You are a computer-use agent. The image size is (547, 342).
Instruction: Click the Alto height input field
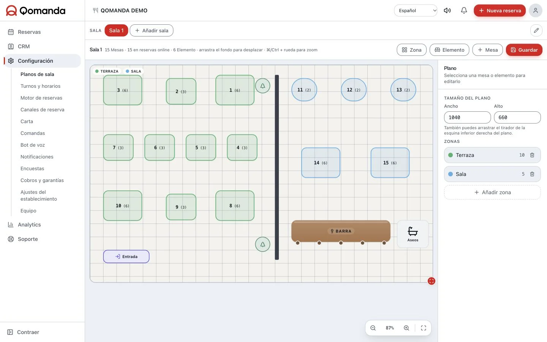(x=517, y=117)
